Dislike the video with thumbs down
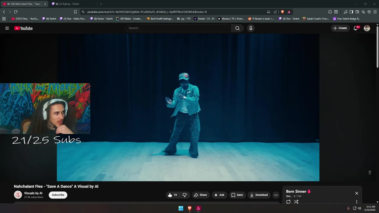The image size is (379, 213). click(184, 195)
